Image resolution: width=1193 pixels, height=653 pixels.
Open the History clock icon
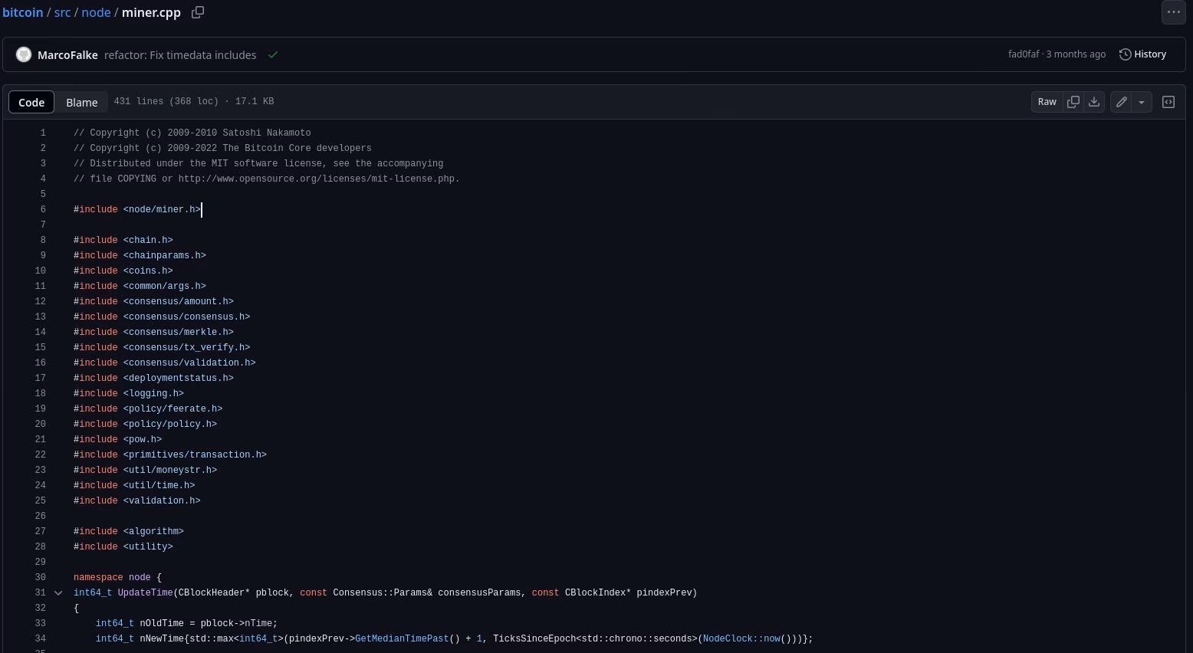point(1125,54)
